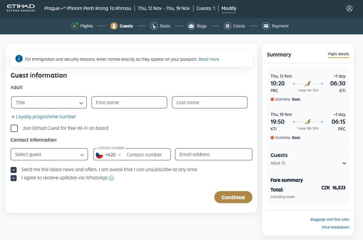
Task: Click the Flights step airplane icon
Action: [x=74, y=26]
